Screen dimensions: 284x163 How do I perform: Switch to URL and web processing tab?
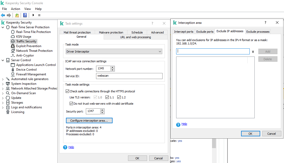(x=136, y=37)
